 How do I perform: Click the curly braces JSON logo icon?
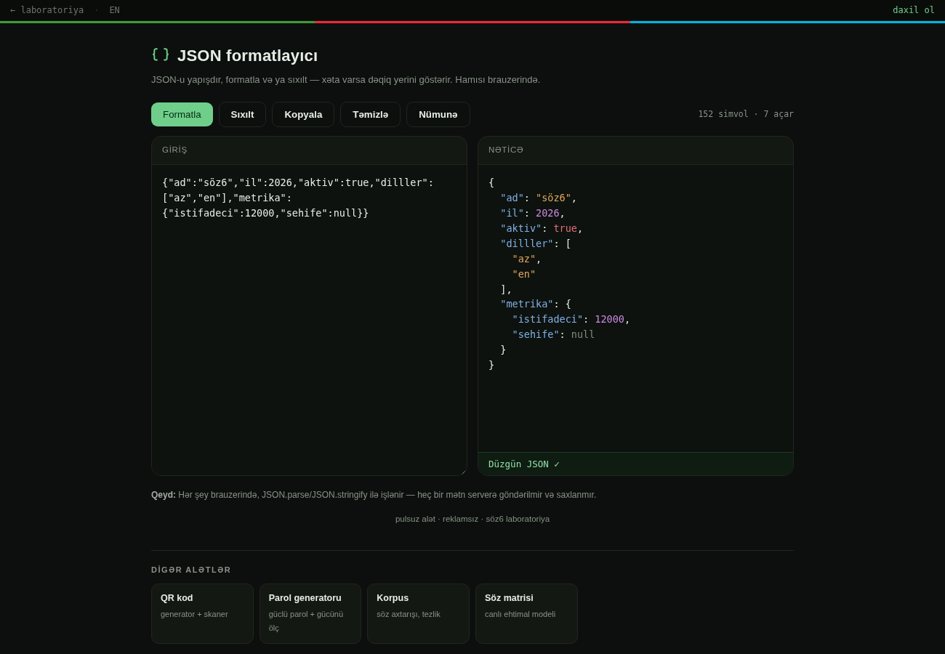pos(161,54)
